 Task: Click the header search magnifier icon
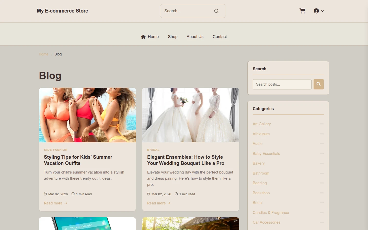(x=216, y=11)
